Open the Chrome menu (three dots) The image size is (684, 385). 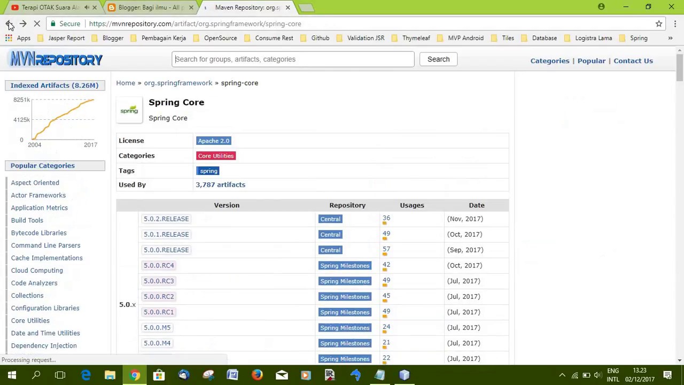675,24
